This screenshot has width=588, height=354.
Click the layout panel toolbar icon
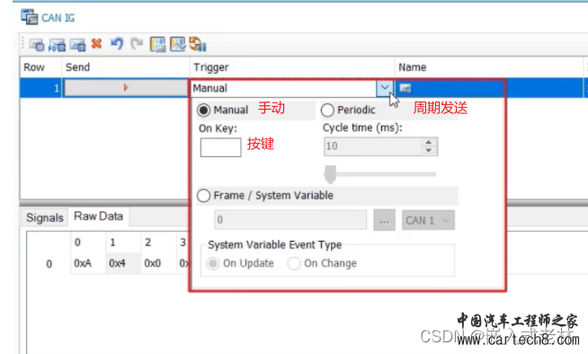click(x=157, y=44)
